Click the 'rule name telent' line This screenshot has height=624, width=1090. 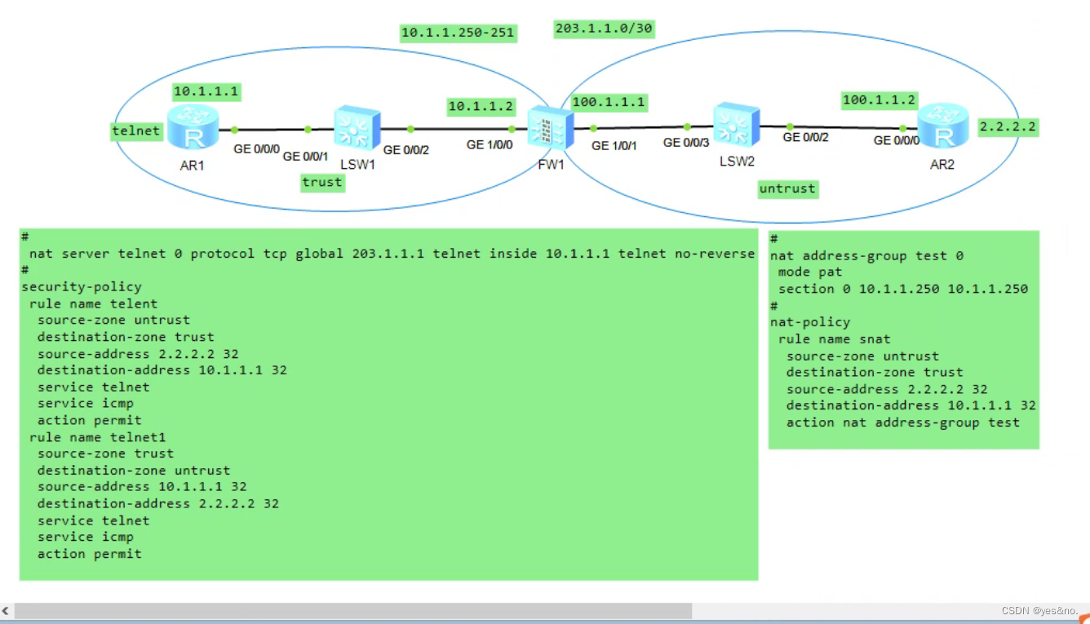pos(93,303)
